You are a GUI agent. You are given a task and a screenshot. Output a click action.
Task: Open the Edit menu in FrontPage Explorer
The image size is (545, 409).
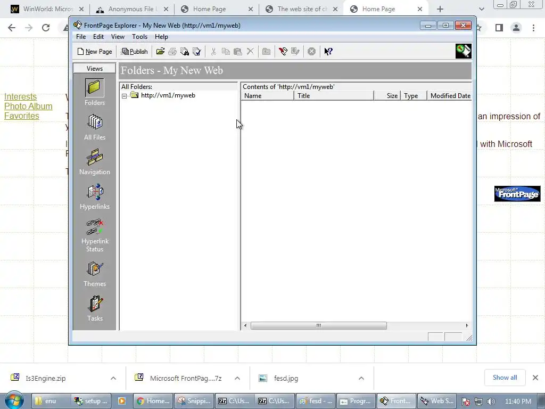98,37
